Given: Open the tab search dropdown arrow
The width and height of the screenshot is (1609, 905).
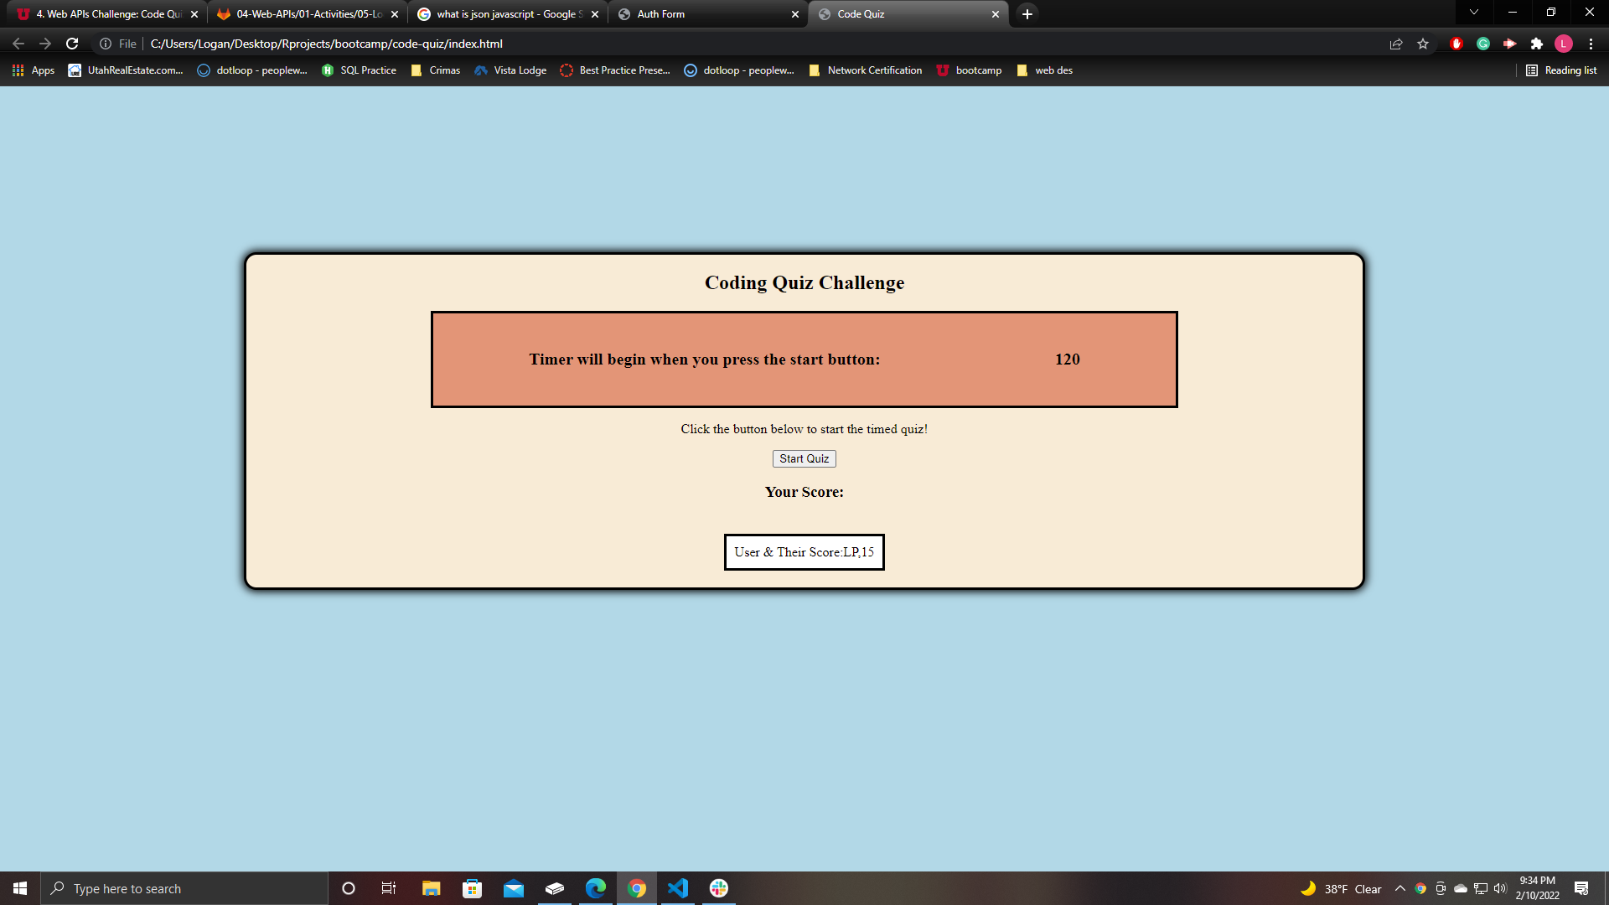Looking at the screenshot, I should coord(1473,13).
